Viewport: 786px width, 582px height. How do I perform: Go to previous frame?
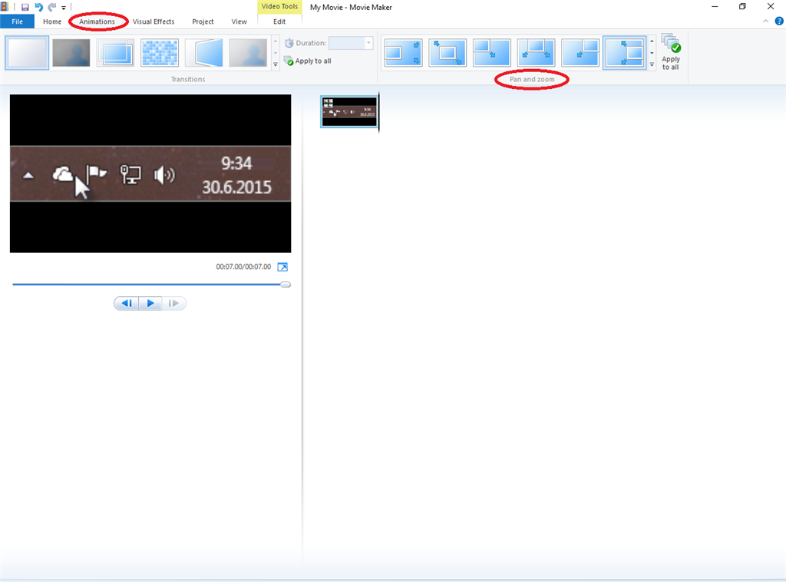127,303
